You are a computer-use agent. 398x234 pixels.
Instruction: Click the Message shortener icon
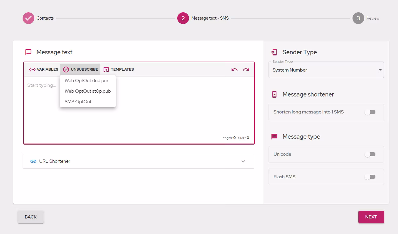274,94
